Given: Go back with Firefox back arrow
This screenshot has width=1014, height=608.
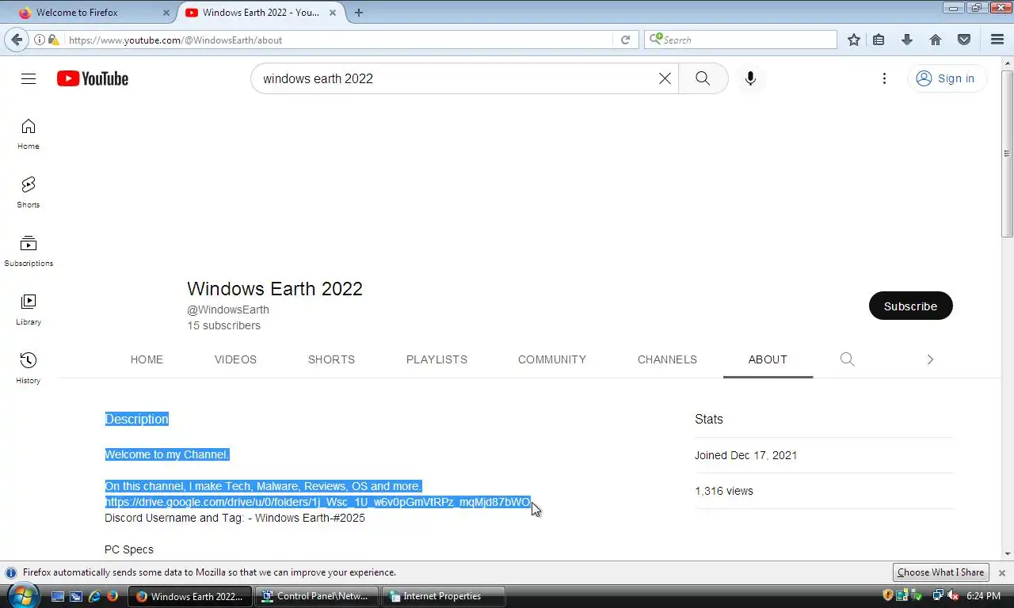Looking at the screenshot, I should tap(17, 40).
